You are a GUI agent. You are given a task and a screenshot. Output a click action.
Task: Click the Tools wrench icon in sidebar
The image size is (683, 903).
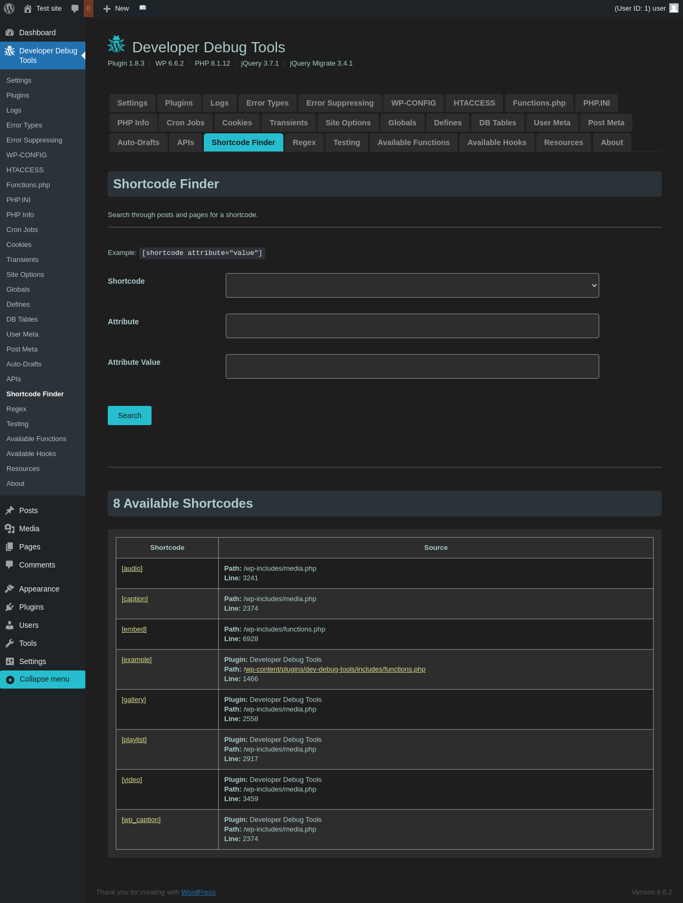point(10,643)
